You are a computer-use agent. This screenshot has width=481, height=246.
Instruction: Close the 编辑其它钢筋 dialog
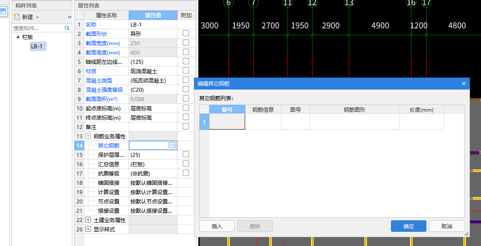click(x=464, y=84)
